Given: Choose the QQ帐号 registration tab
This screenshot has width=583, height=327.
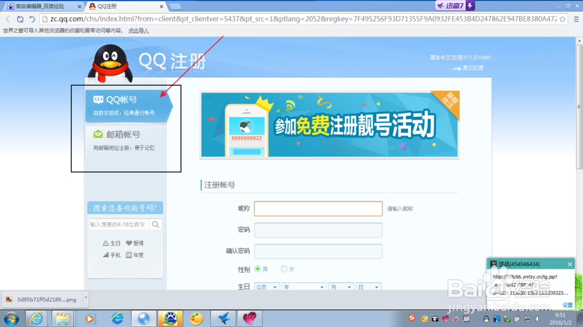Looking at the screenshot, I should click(129, 106).
